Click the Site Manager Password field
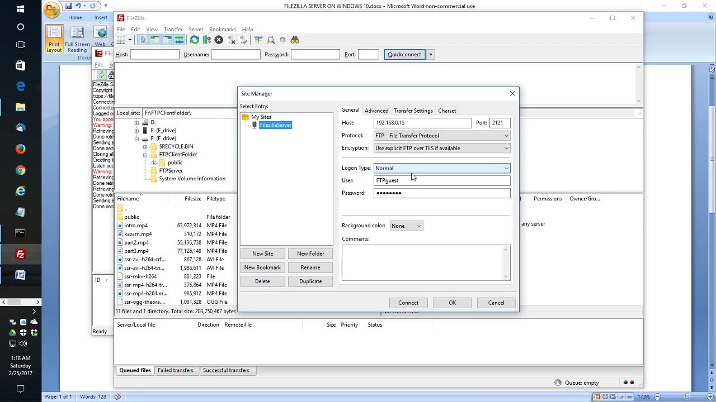The width and height of the screenshot is (716, 402). click(442, 193)
